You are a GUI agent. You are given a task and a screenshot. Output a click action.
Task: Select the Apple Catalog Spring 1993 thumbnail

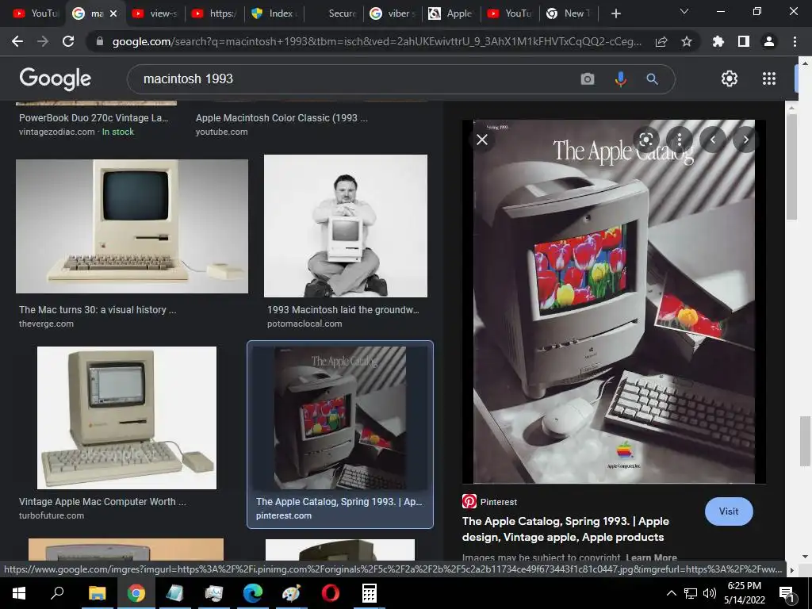coord(339,418)
